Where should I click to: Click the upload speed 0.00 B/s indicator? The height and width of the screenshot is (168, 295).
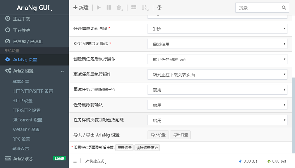point(276,161)
